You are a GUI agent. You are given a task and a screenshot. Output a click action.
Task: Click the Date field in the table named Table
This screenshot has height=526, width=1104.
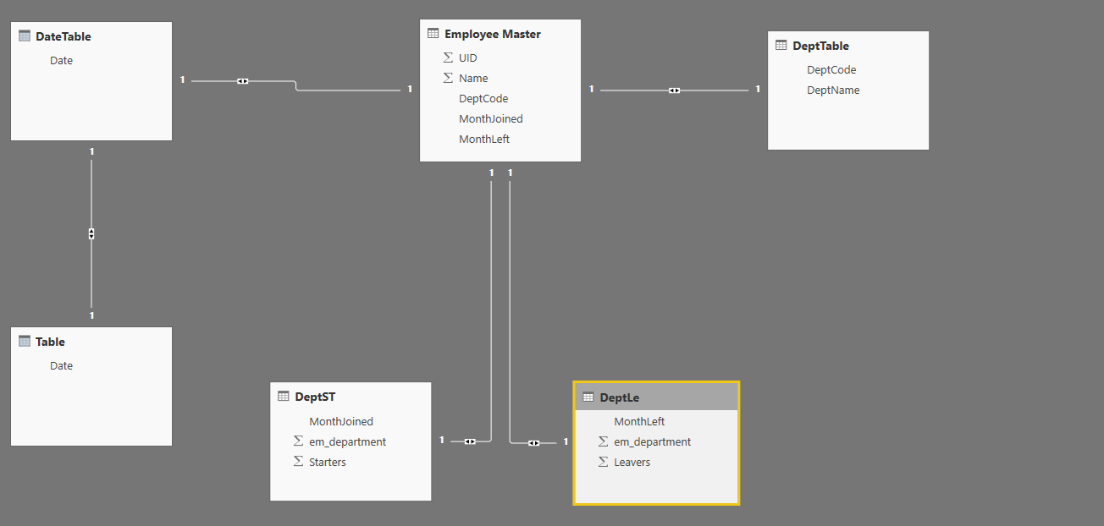point(61,365)
